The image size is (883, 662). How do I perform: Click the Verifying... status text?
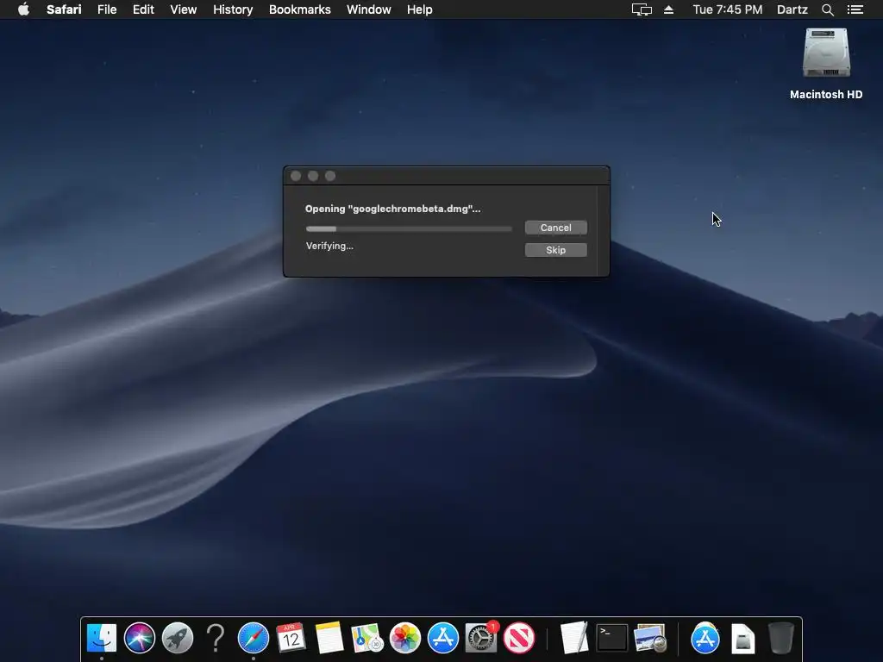tap(329, 246)
